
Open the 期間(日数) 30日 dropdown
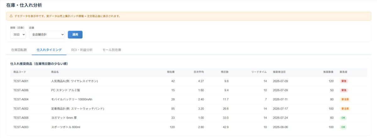(18, 35)
